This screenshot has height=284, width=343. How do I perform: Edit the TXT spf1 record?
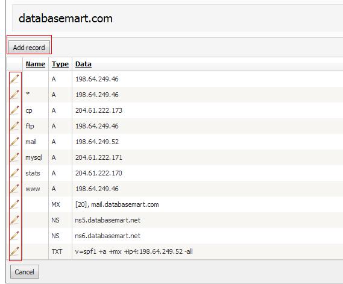pyautogui.click(x=14, y=251)
